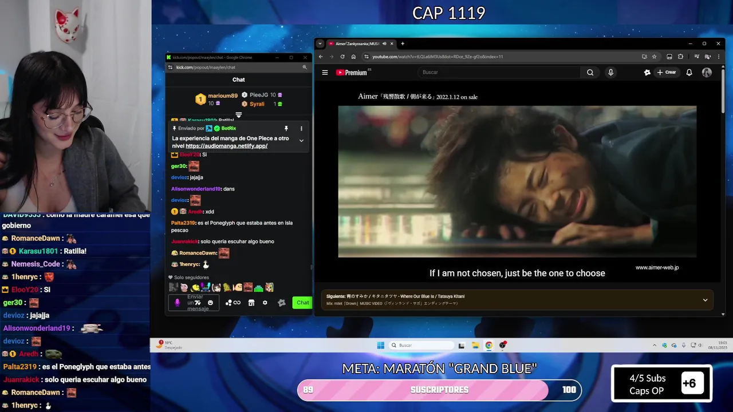Click the yellow bee quick emote
This screenshot has width=733, height=412.
(195, 287)
